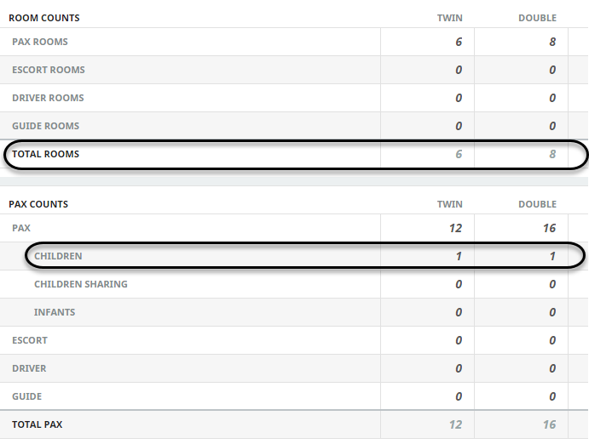This screenshot has height=444, width=589.
Task: Click the Children Double value
Action: pyautogui.click(x=552, y=256)
